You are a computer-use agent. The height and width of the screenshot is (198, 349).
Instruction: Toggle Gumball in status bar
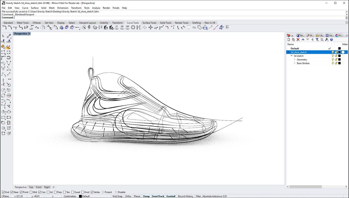(171, 196)
